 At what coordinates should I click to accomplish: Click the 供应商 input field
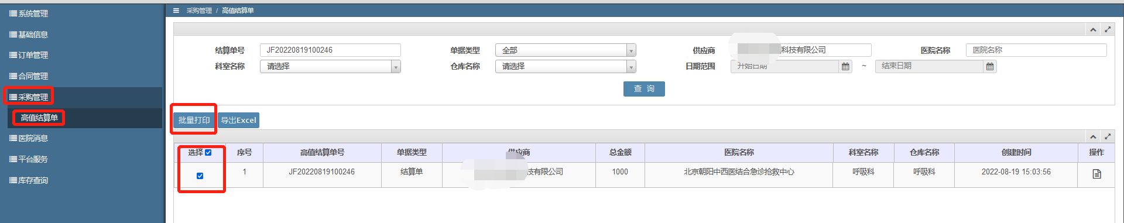(801, 50)
